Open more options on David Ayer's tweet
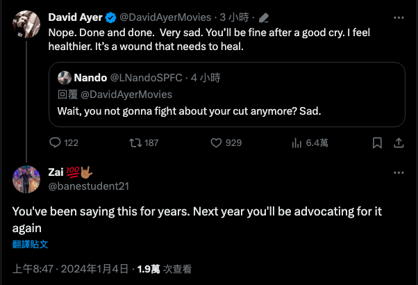 tap(399, 17)
